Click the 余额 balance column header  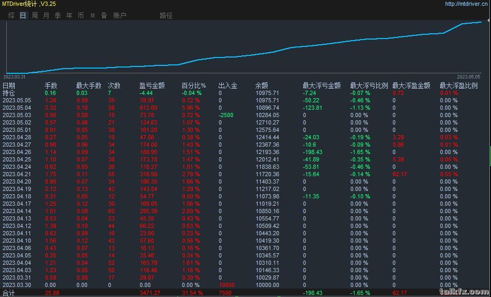[261, 85]
